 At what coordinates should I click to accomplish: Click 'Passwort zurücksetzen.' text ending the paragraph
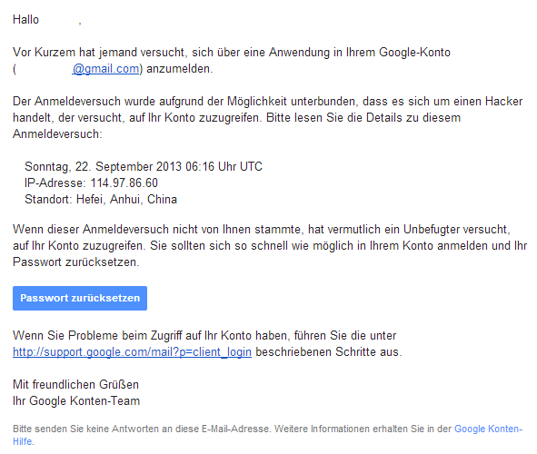(76, 262)
